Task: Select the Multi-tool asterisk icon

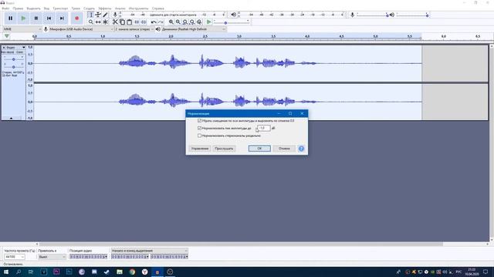Action: tap(105, 22)
